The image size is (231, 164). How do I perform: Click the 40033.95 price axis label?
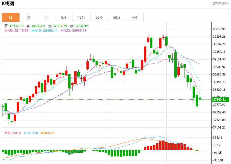pyautogui.click(x=219, y=29)
